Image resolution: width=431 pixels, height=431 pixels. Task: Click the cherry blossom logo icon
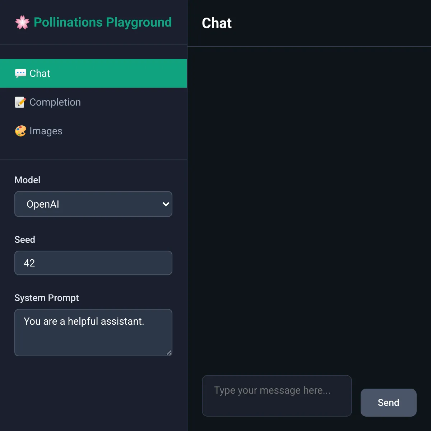point(22,22)
